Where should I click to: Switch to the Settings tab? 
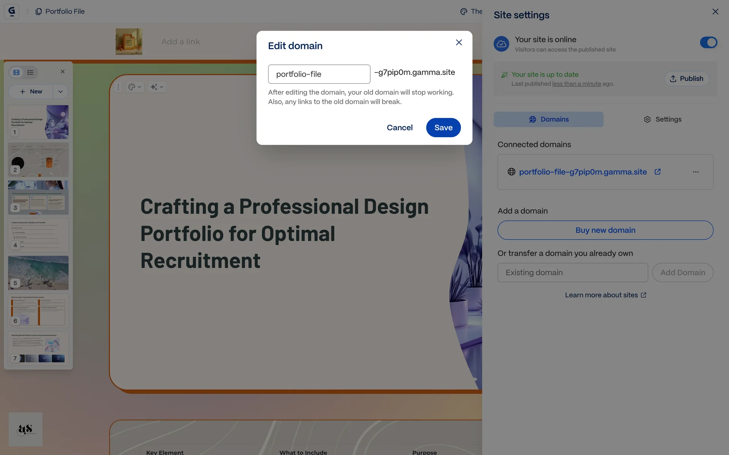tap(662, 119)
